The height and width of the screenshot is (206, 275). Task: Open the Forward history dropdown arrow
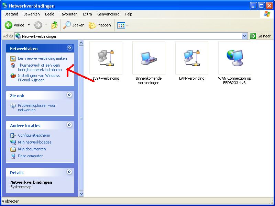tap(46, 25)
